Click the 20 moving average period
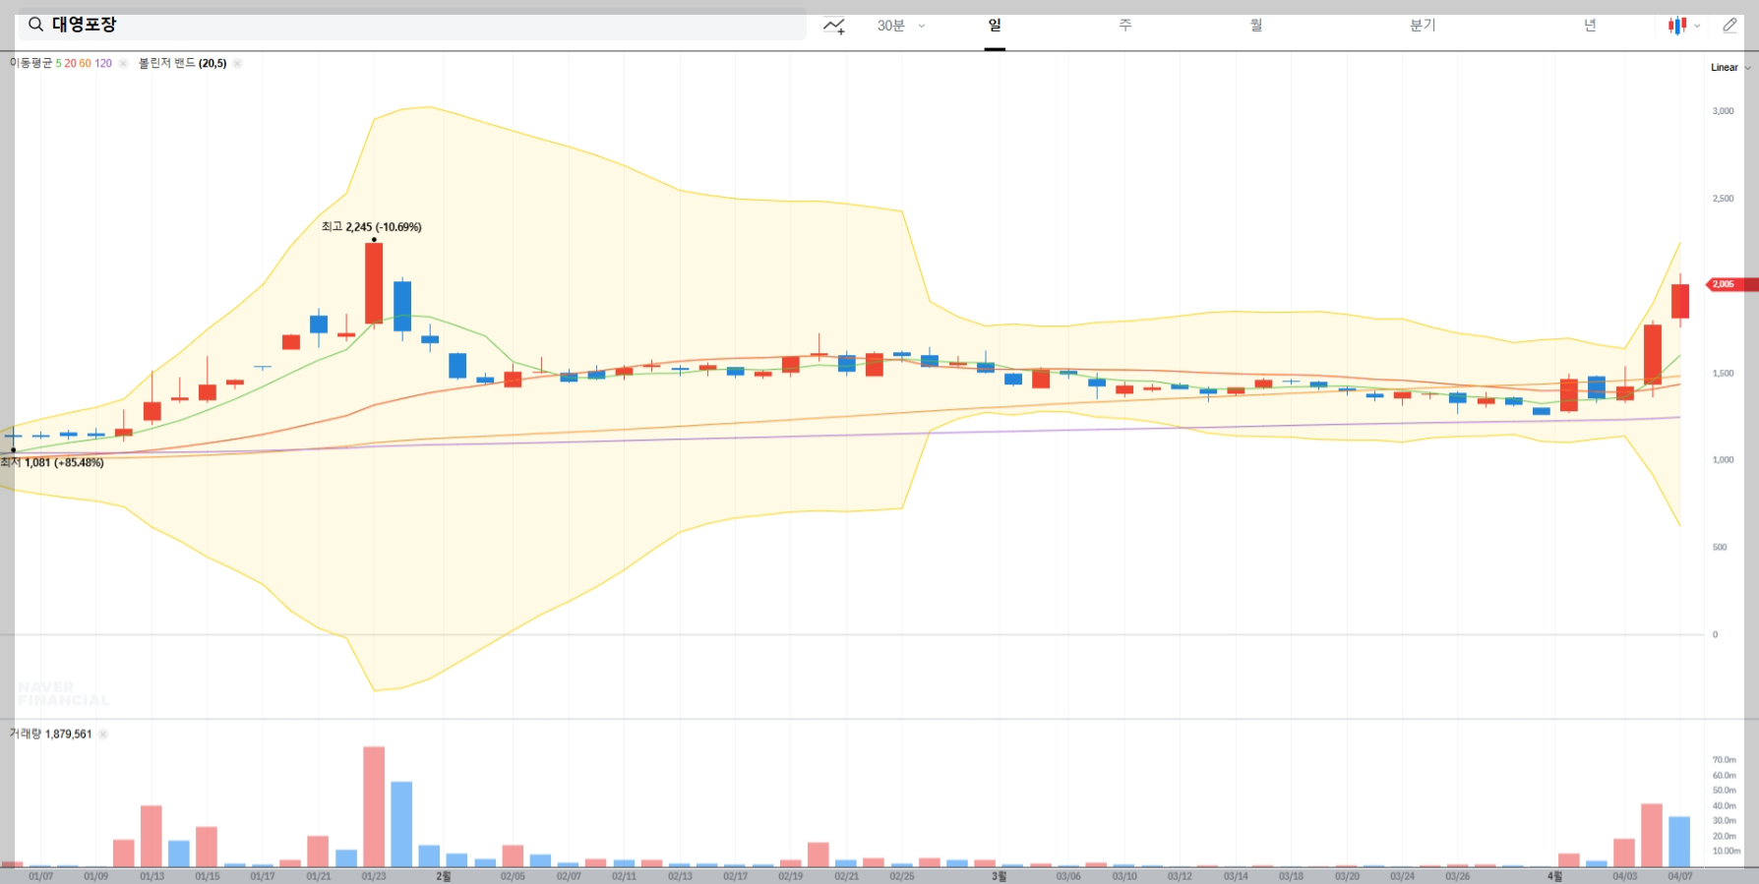This screenshot has width=1759, height=884. 70,63
